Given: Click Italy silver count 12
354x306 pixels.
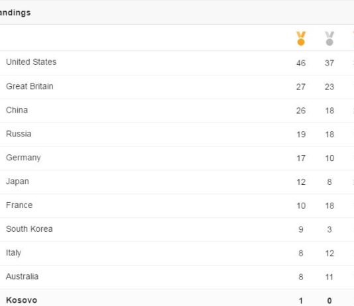Looking at the screenshot, I should coord(329,253).
